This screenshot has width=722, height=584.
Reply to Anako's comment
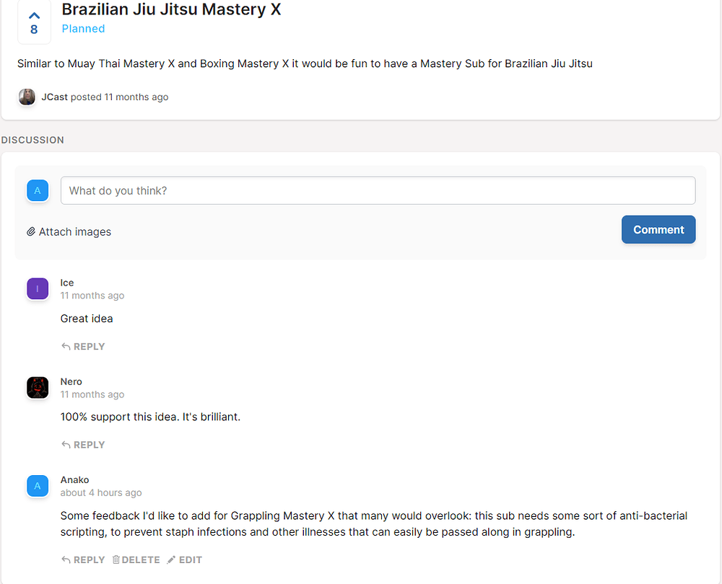coord(83,560)
